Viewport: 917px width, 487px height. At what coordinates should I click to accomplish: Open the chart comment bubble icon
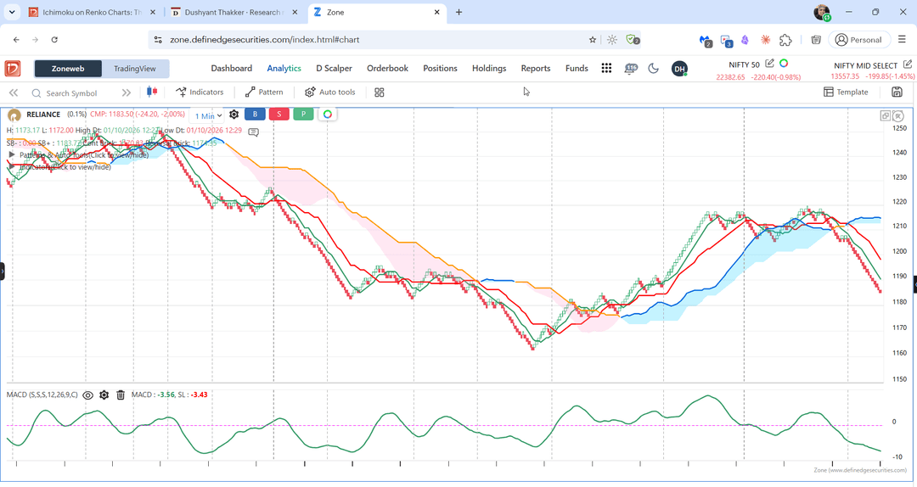[253, 132]
